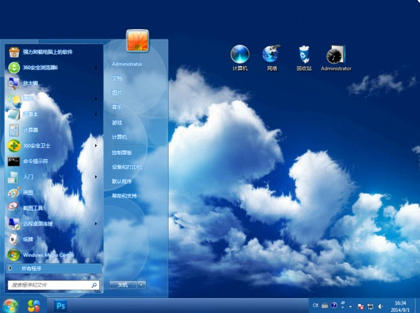The width and height of the screenshot is (420, 313).
Task: Open Remote Desktop Connection icon
Action: (x=14, y=224)
